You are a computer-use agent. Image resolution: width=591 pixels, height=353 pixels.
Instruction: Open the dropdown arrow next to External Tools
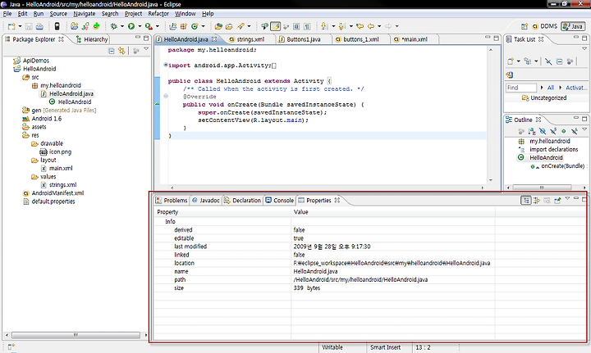(x=158, y=26)
